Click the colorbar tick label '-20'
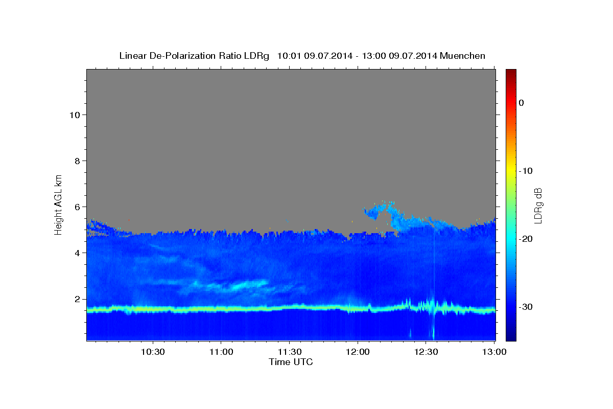613x409 pixels. point(526,239)
